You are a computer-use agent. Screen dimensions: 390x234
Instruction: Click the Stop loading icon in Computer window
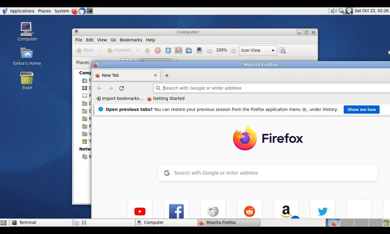[158, 51]
